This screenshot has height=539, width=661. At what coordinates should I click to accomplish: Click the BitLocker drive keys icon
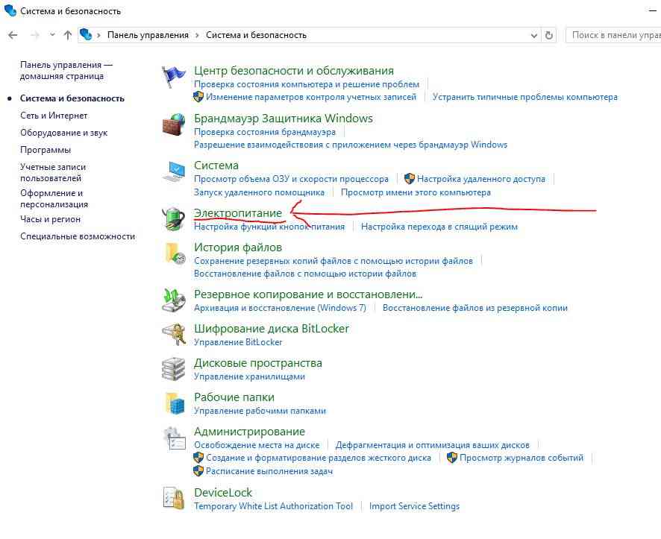pyautogui.click(x=174, y=334)
